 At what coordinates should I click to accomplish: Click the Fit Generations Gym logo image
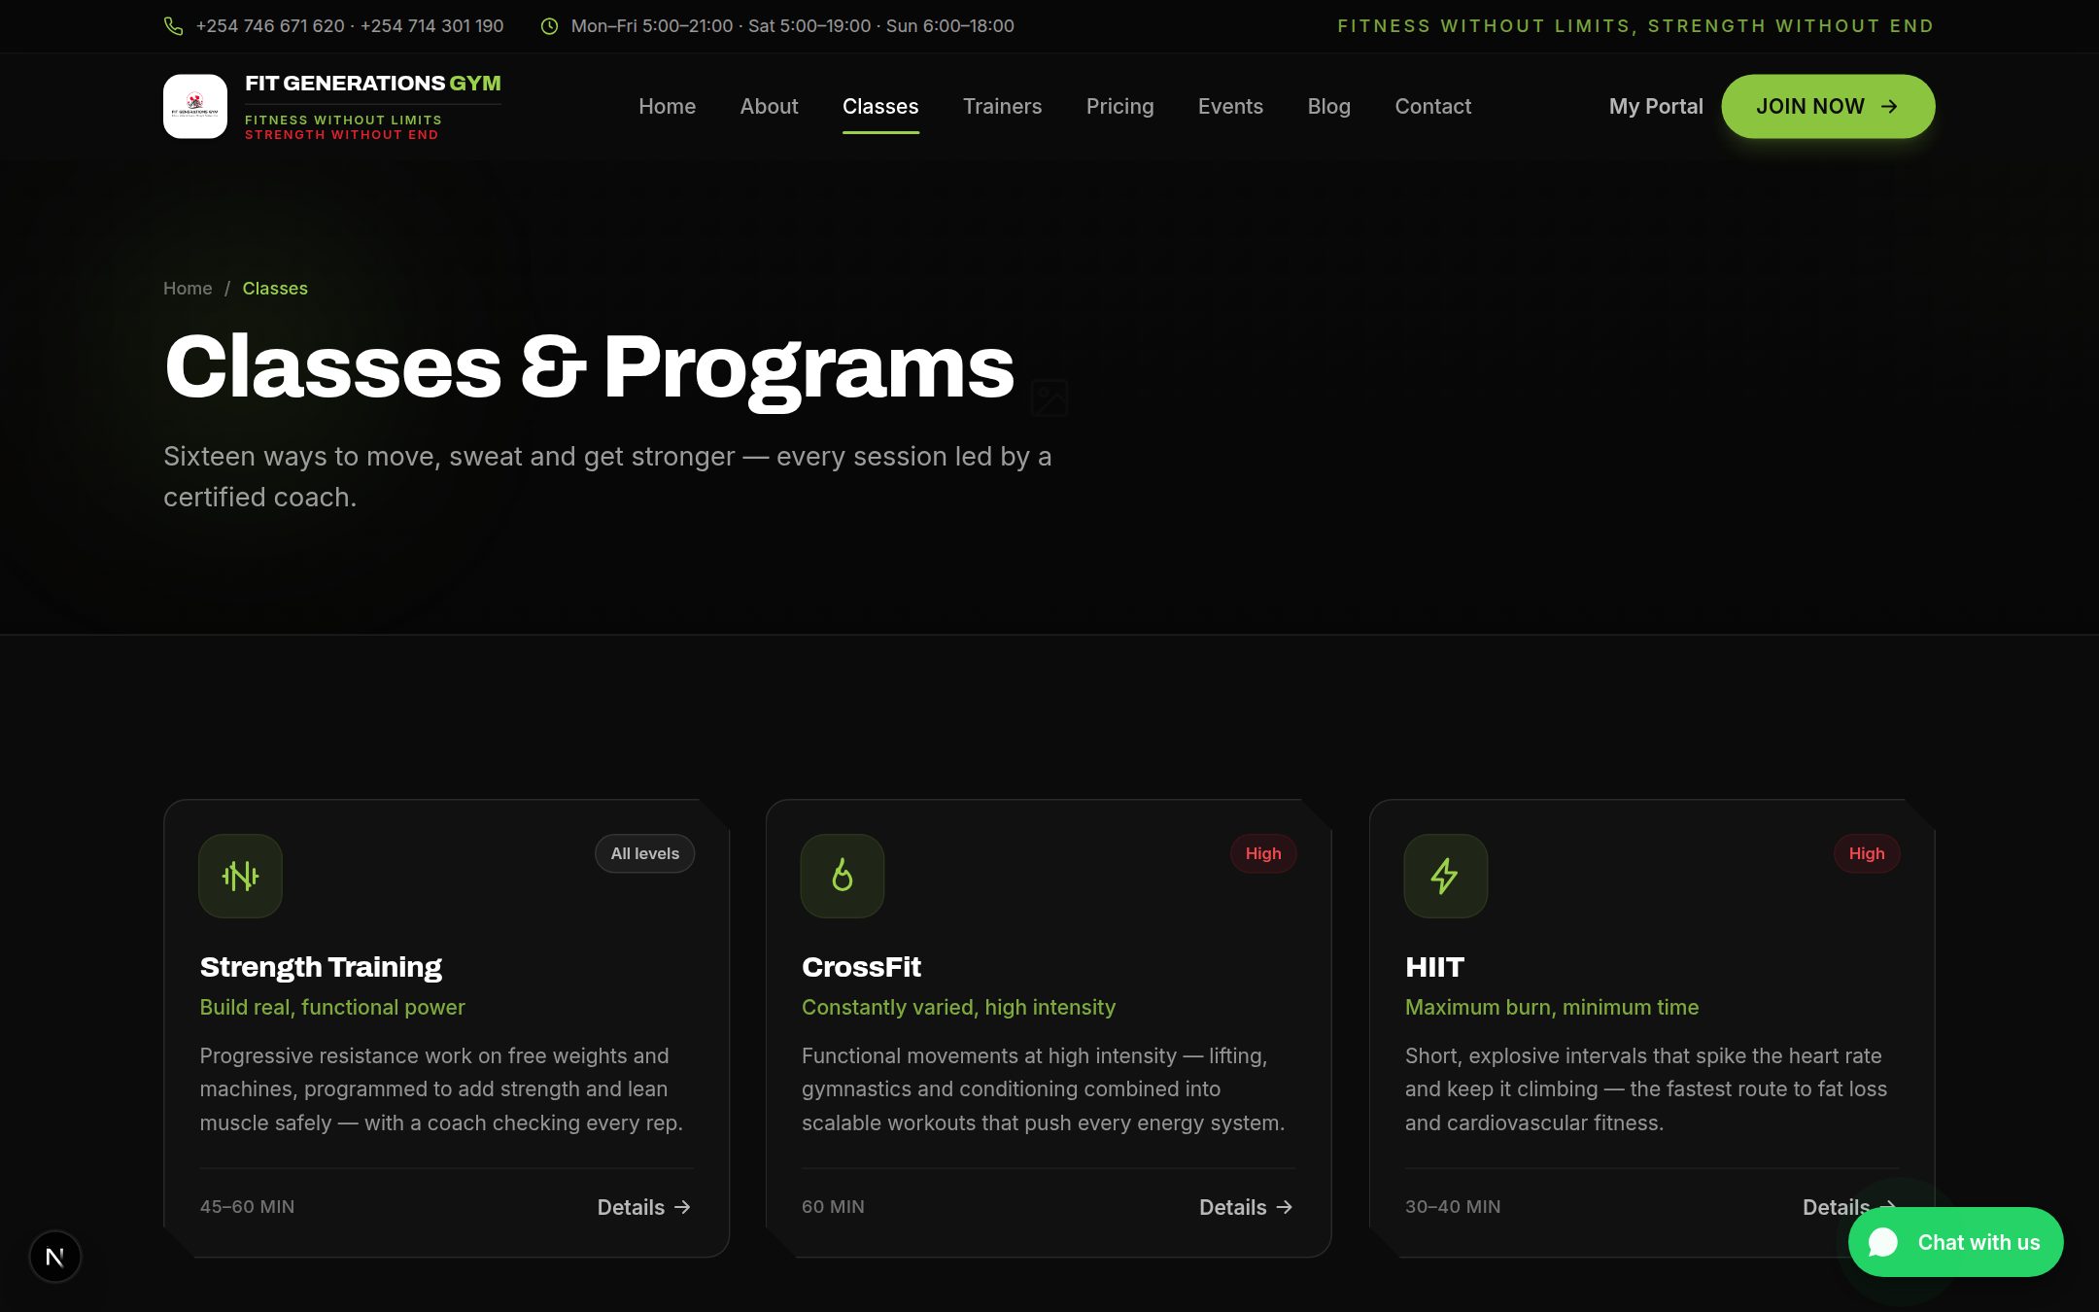(195, 106)
